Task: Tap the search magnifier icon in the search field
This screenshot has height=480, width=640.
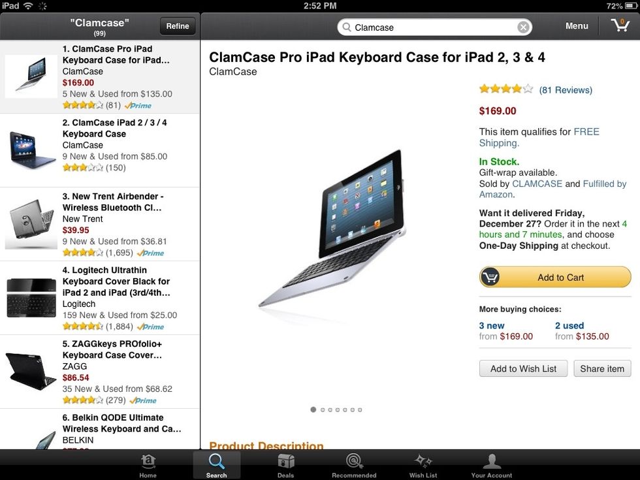Action: [347, 27]
